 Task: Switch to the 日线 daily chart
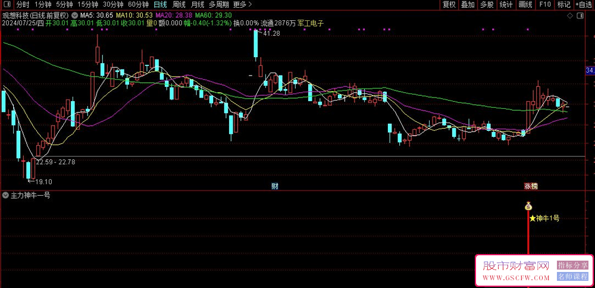click(160, 5)
